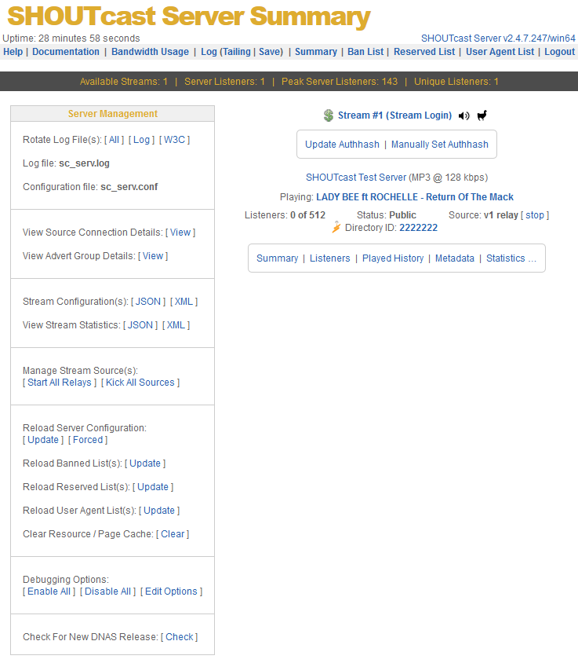Viewport: 578px width, 663px height.
Task: Enable all debugging options
Action: (49, 592)
